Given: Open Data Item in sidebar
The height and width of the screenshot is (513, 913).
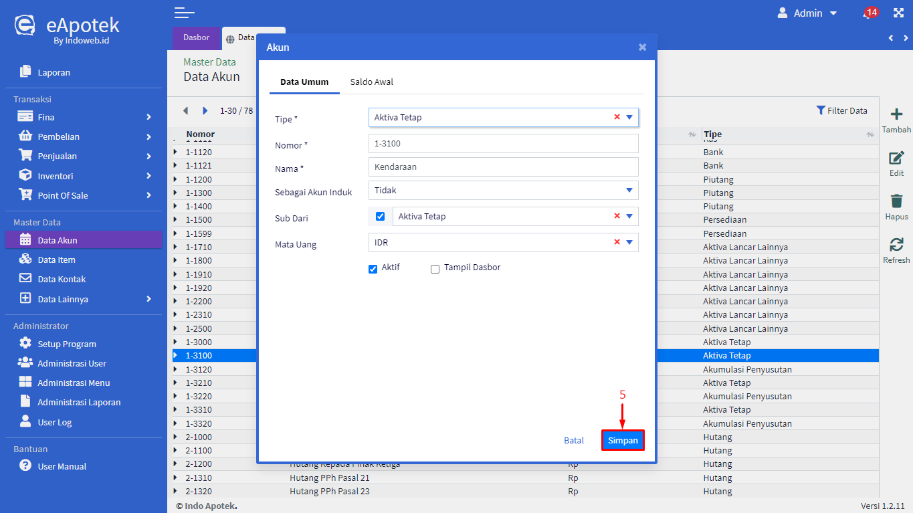Looking at the screenshot, I should click(x=56, y=260).
